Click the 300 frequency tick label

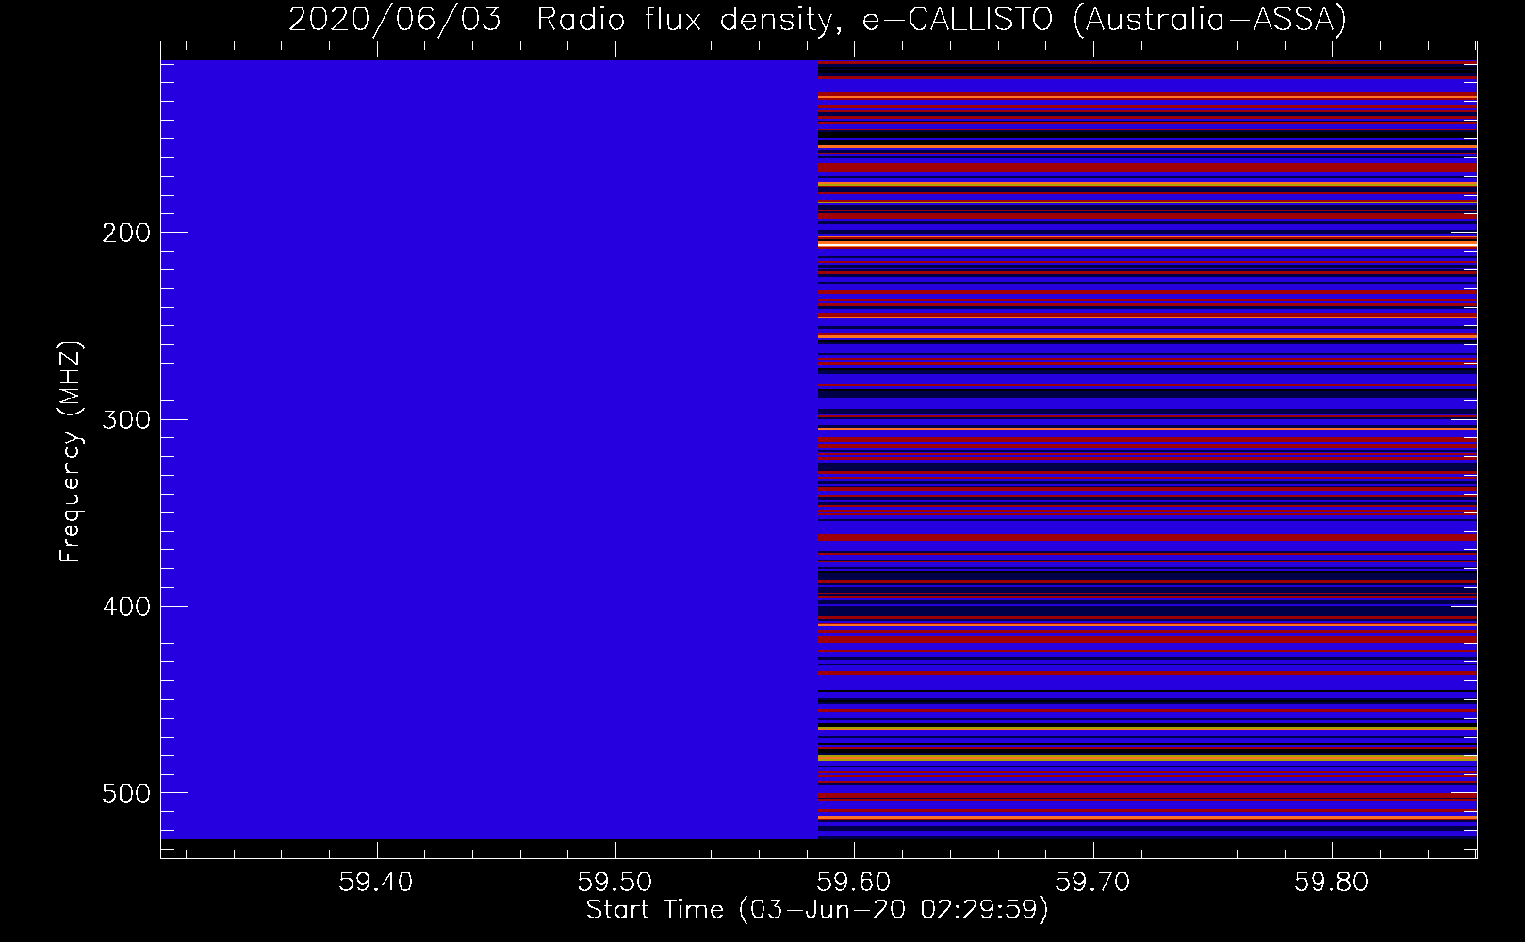[125, 419]
